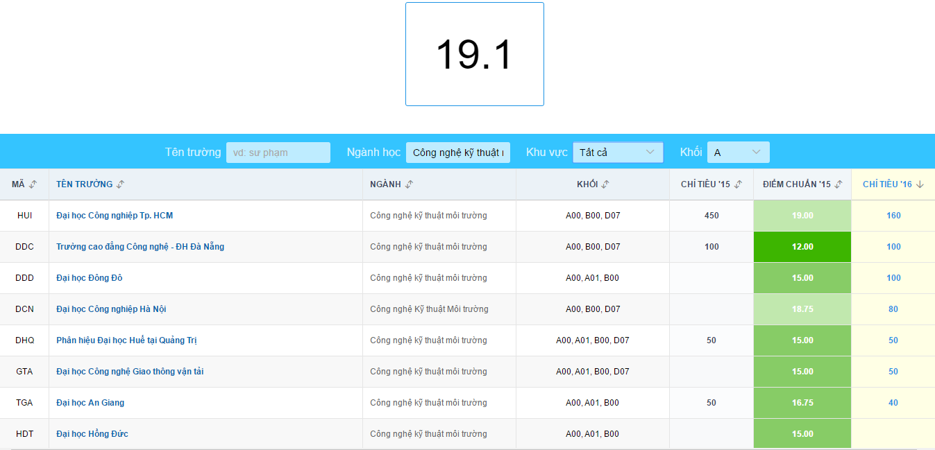This screenshot has height=450, width=935.
Task: Click sort icon next to NGÀNH header
Action: (x=409, y=184)
